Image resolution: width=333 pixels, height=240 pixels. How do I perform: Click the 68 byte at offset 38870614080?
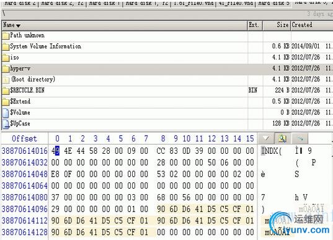[x=161, y=198]
